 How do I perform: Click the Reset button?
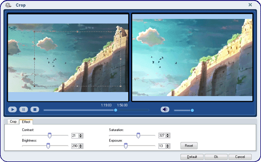[x=189, y=145]
